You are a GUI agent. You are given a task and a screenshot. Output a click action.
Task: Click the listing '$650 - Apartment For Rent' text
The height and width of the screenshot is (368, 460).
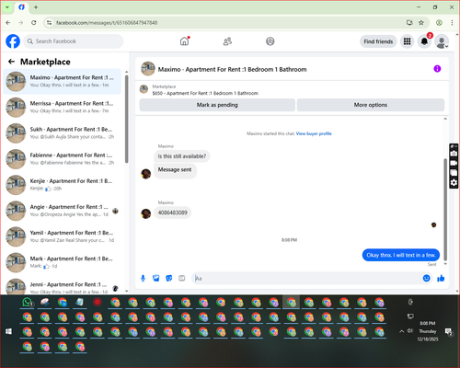205,93
